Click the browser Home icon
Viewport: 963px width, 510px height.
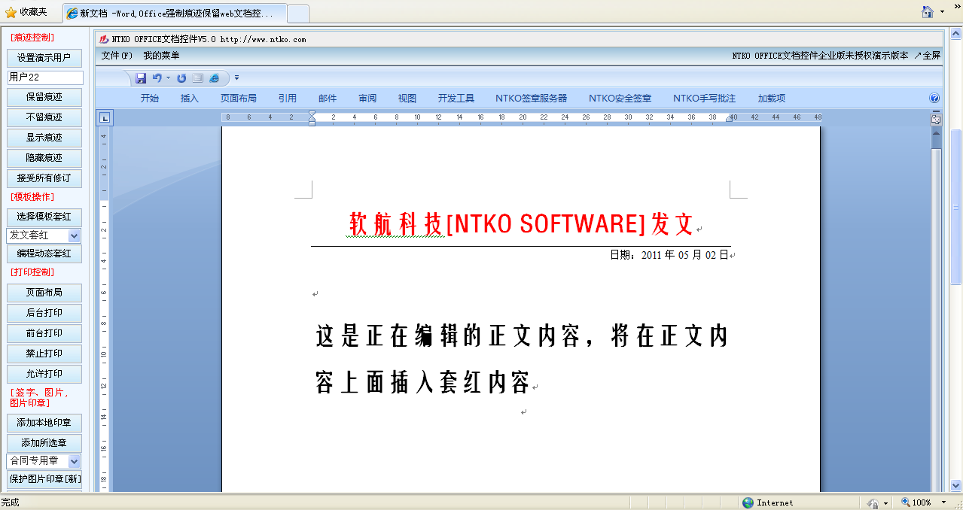coord(928,11)
